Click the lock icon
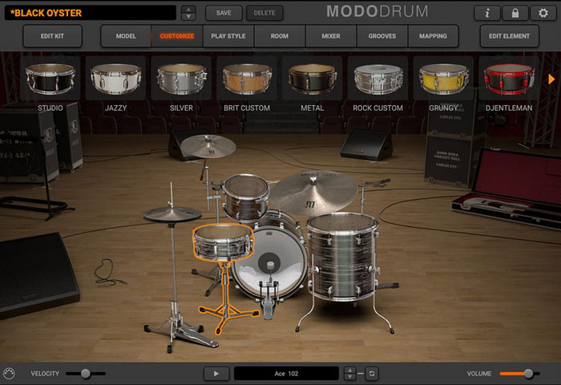The width and height of the screenshot is (561, 385). [x=515, y=13]
